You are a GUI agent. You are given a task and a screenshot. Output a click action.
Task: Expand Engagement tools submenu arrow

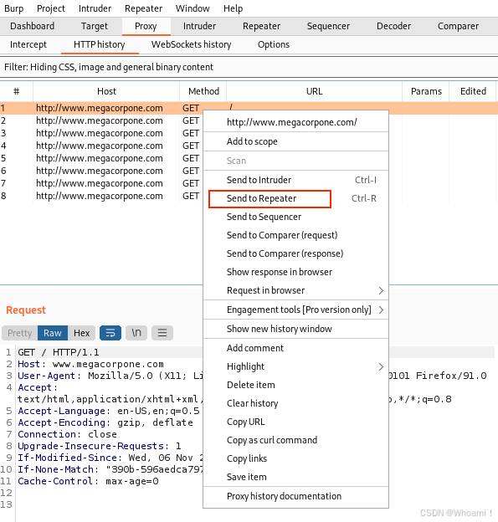point(381,310)
